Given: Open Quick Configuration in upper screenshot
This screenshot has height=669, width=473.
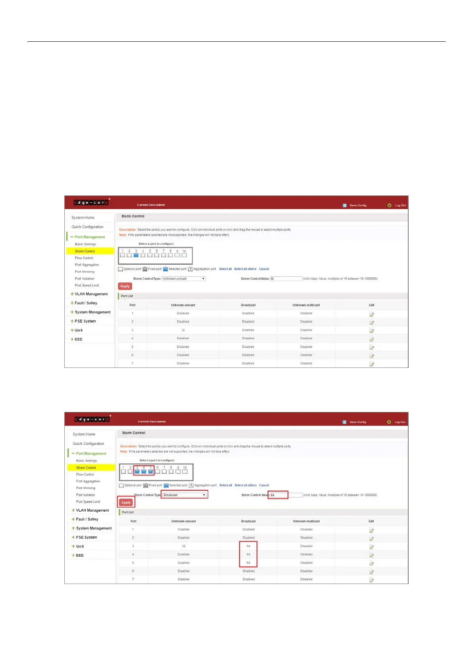Looking at the screenshot, I should 87,227.
